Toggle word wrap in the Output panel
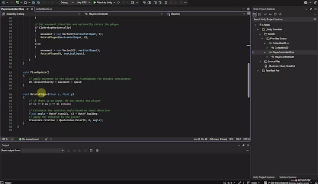This screenshot has width=318, height=184. [x=91, y=150]
